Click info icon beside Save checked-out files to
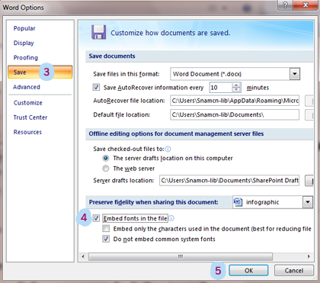 pyautogui.click(x=168, y=149)
